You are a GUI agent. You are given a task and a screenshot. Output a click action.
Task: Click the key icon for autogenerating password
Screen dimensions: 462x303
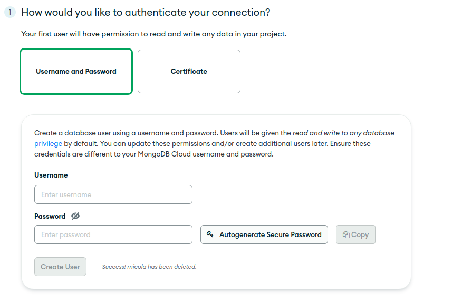[x=210, y=234]
